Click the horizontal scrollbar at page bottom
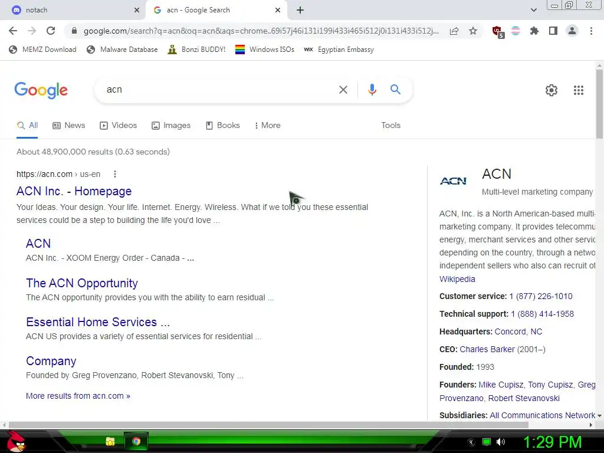 pos(268,425)
